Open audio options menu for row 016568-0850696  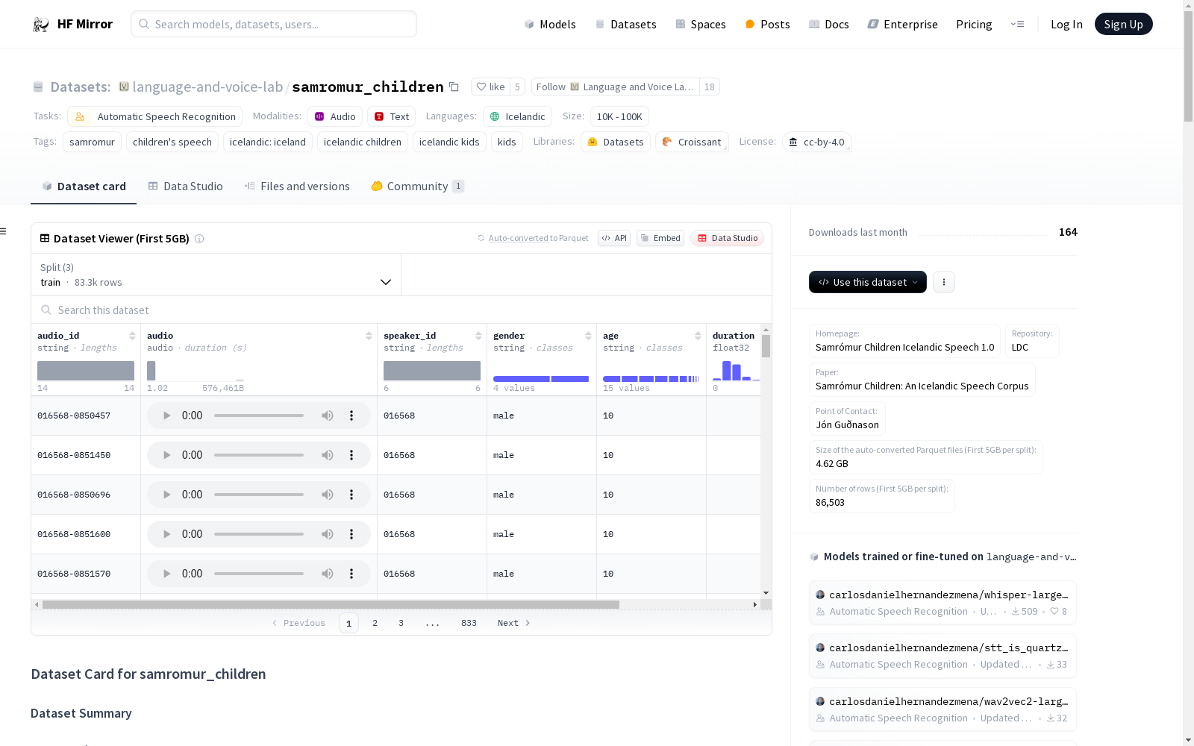pyautogui.click(x=351, y=495)
